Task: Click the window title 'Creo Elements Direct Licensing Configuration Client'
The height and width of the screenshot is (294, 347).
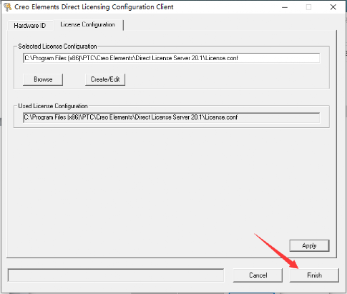Action: pos(94,7)
